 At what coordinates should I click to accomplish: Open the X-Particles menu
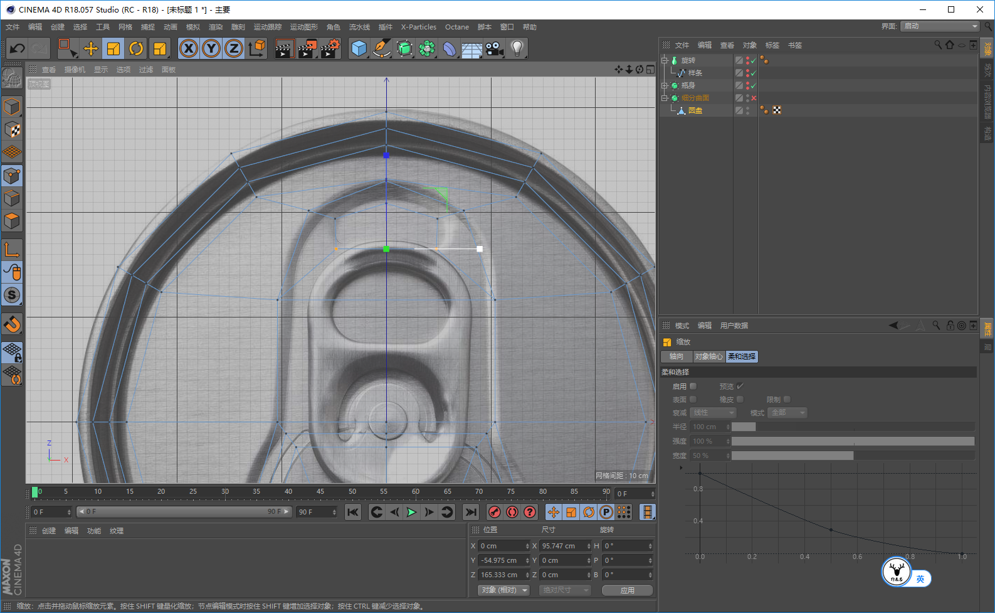(x=419, y=27)
